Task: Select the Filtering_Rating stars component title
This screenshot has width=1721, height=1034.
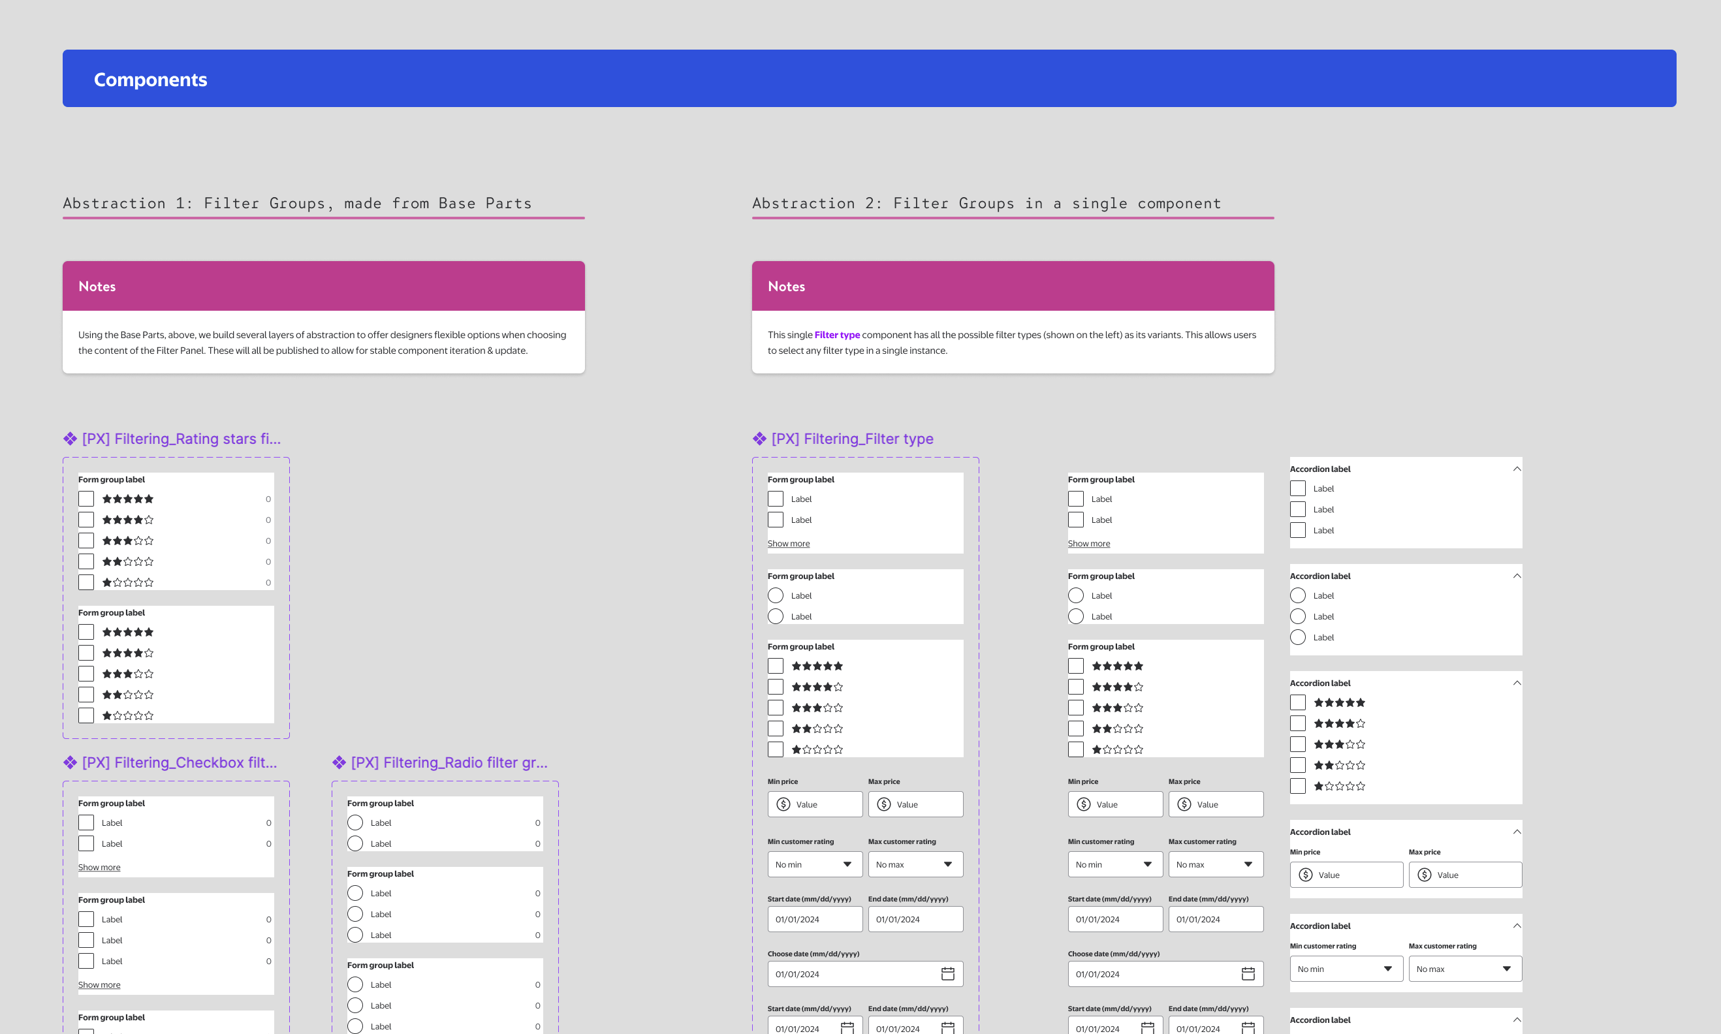Action: click(181, 439)
